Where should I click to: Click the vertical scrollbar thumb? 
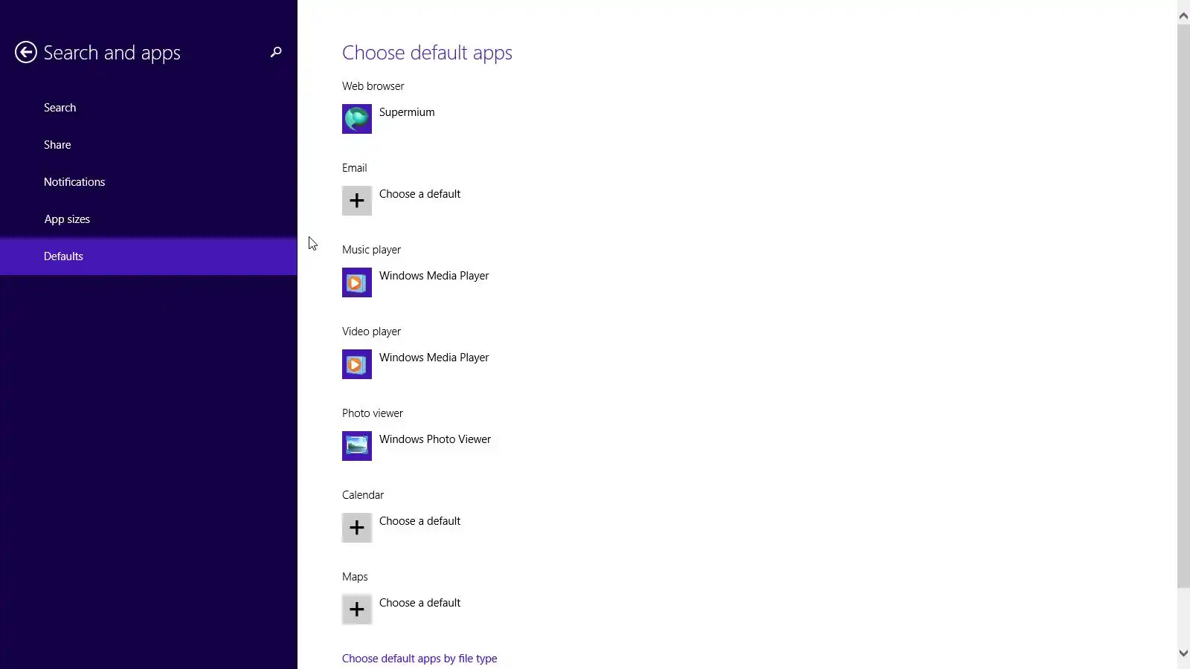1183,306
